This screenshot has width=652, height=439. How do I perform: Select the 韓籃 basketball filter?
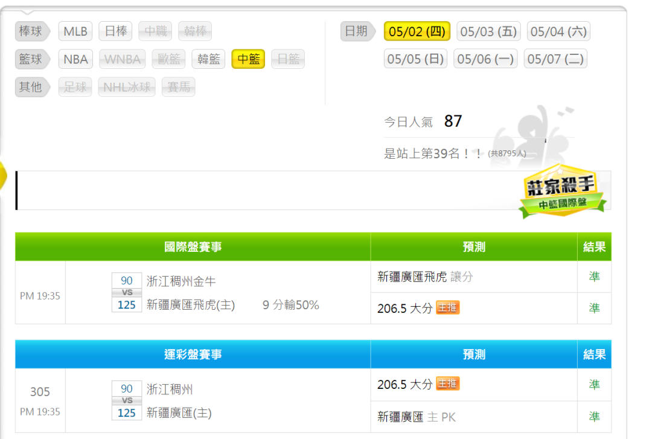[x=208, y=59]
